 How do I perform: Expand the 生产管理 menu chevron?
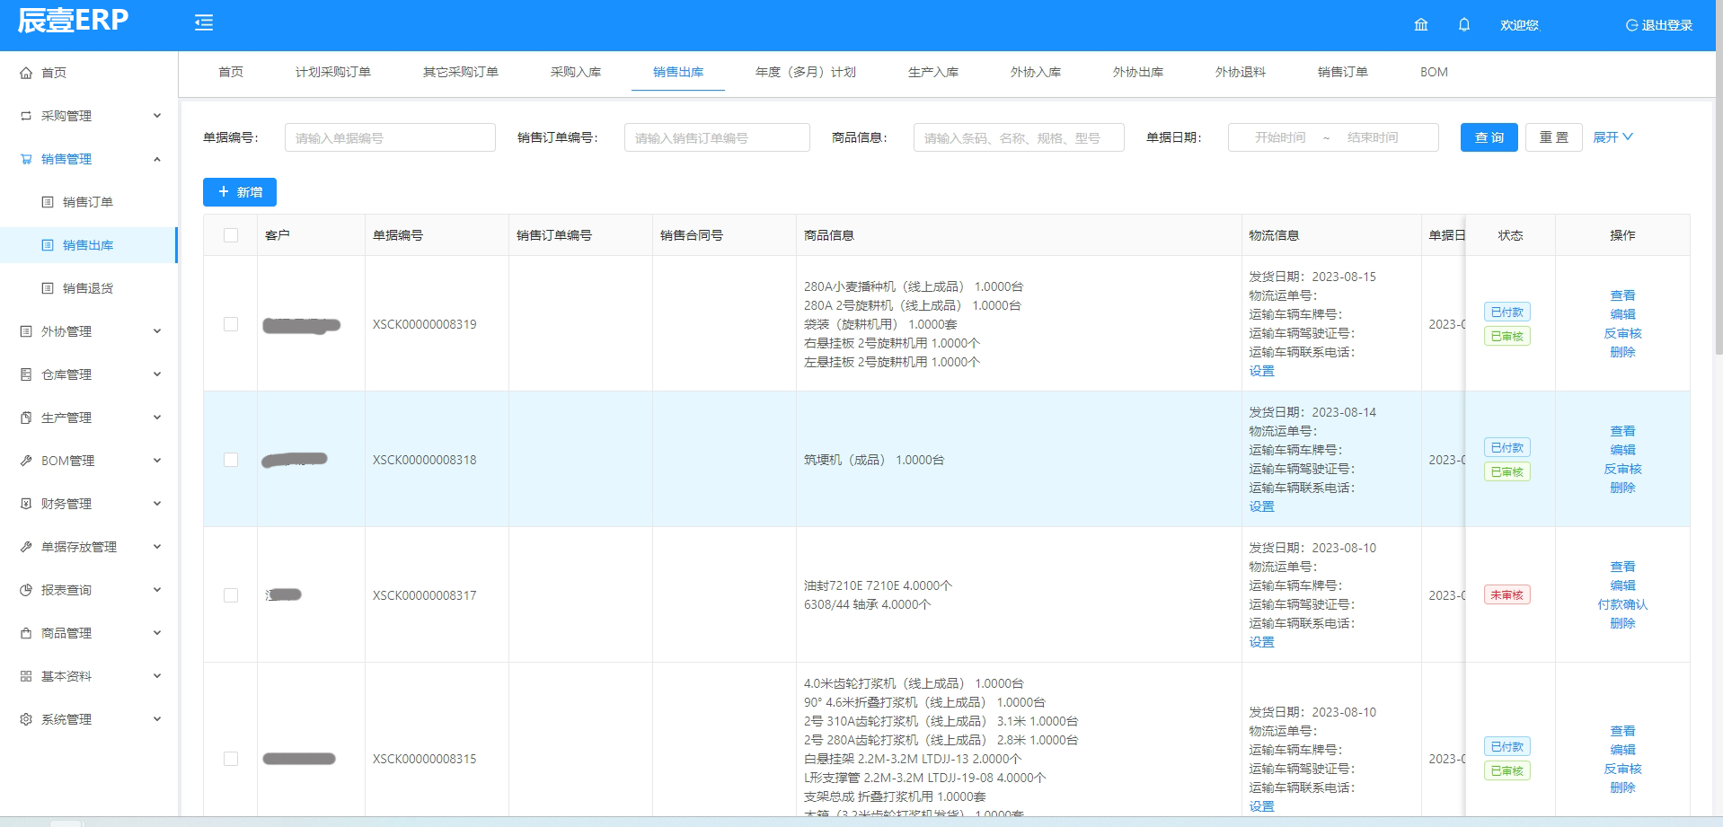click(157, 418)
